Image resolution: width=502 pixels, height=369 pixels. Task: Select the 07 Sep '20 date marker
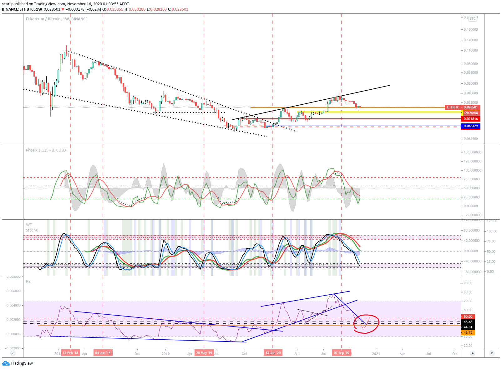tap(342, 353)
